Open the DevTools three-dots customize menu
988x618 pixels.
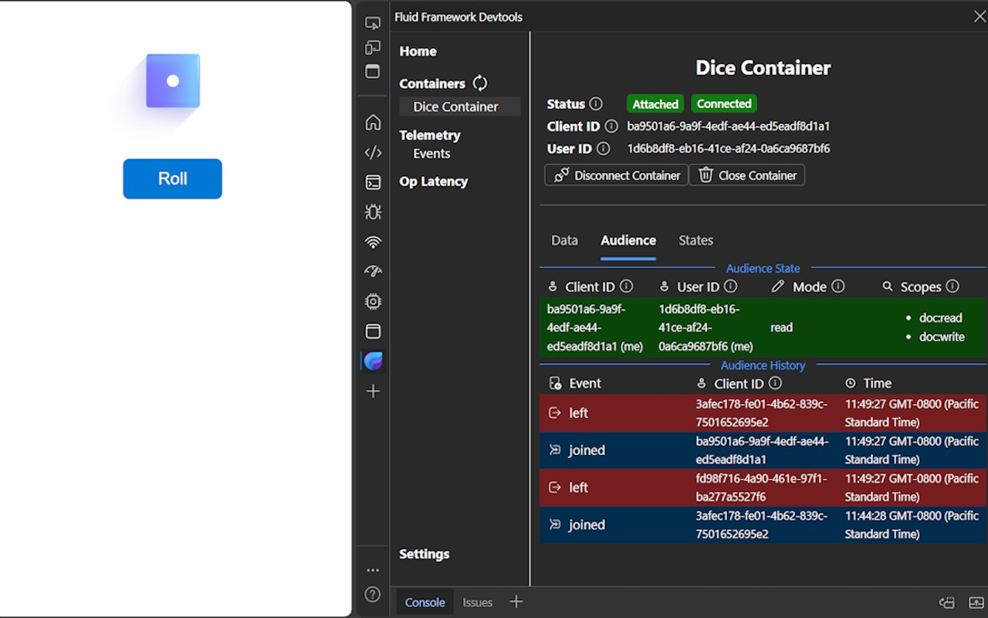pos(373,570)
